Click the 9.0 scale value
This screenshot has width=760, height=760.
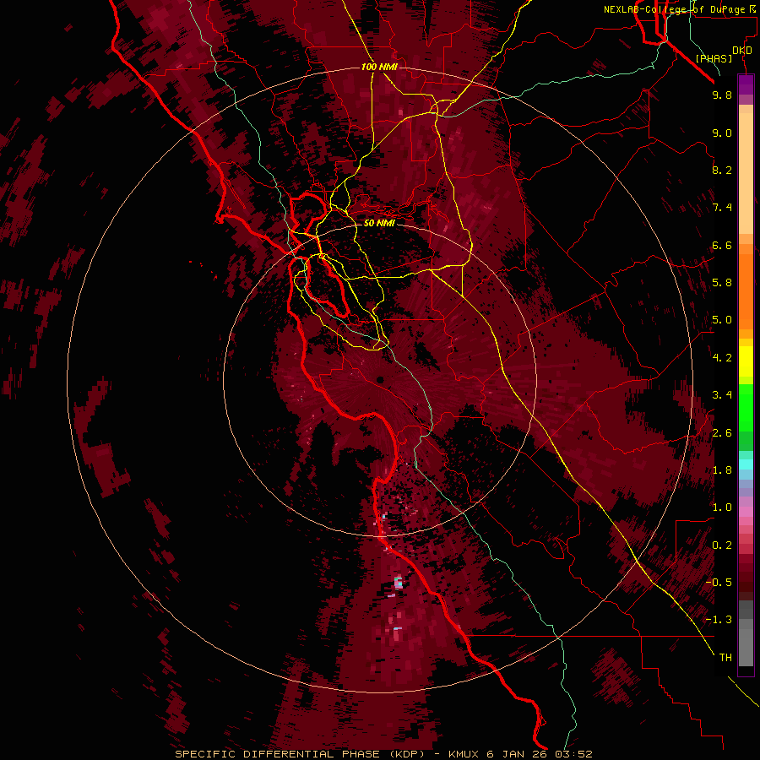click(x=722, y=133)
